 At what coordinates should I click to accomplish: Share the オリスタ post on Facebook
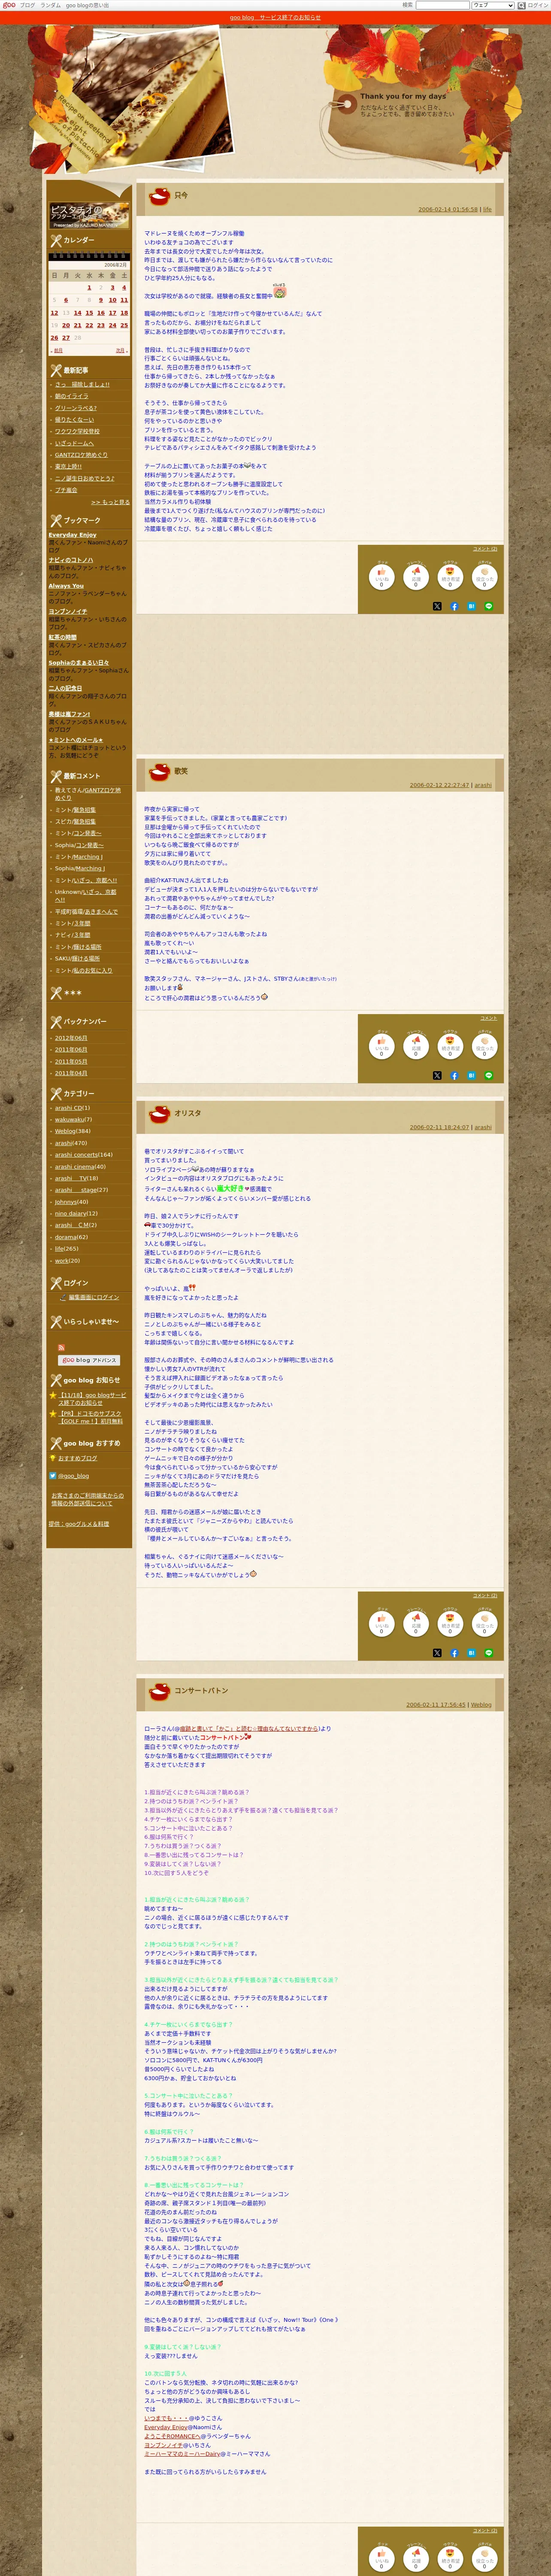454,1653
